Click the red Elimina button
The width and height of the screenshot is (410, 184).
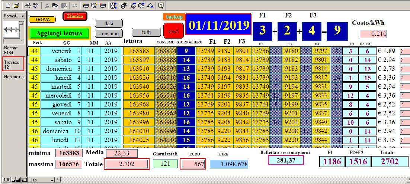(x=75, y=16)
